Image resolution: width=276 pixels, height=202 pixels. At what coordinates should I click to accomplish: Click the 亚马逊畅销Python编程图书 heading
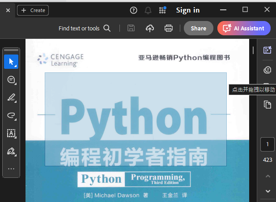(184, 58)
